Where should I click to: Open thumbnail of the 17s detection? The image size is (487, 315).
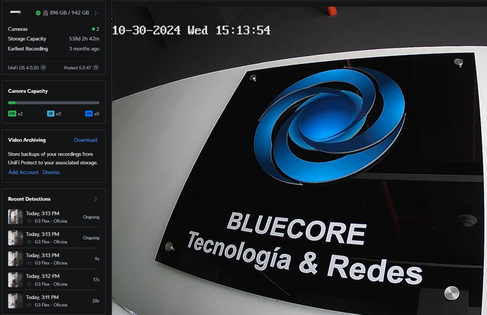tap(16, 280)
